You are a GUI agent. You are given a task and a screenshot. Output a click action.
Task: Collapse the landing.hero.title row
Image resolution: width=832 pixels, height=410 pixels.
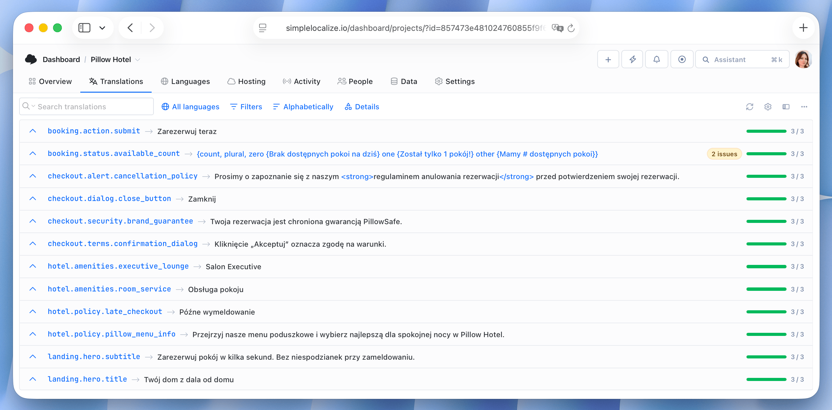tap(33, 379)
